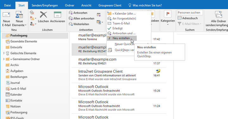This screenshot has width=228, height=119.
Task: Click Neu erstellen QuickStep entry
Action: tap(122, 38)
